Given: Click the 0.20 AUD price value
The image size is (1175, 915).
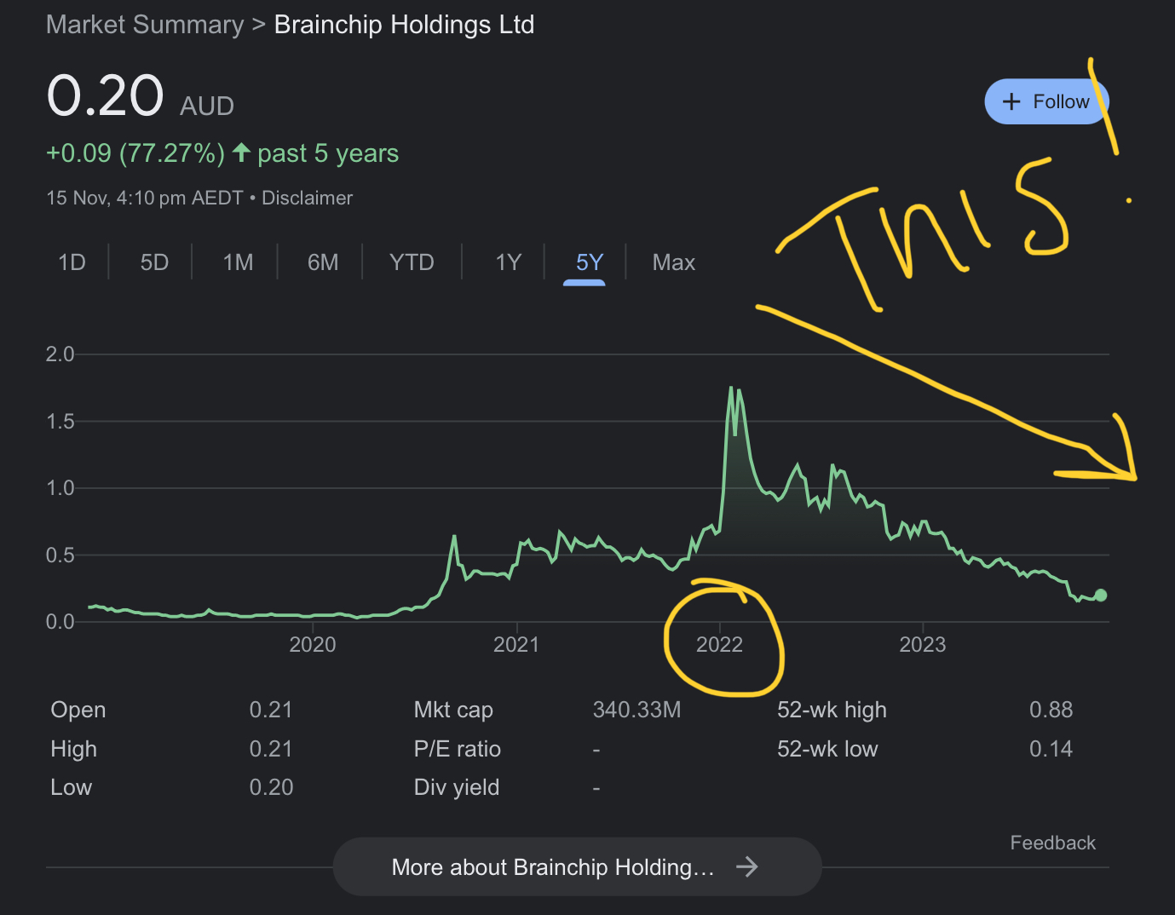Looking at the screenshot, I should 105,95.
